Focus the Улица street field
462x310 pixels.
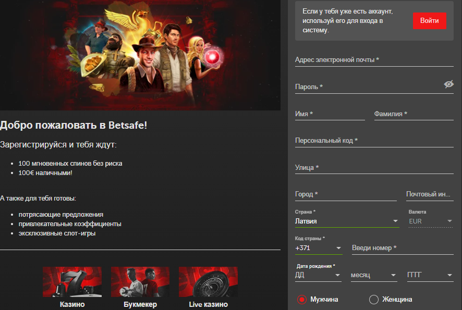coord(374,168)
